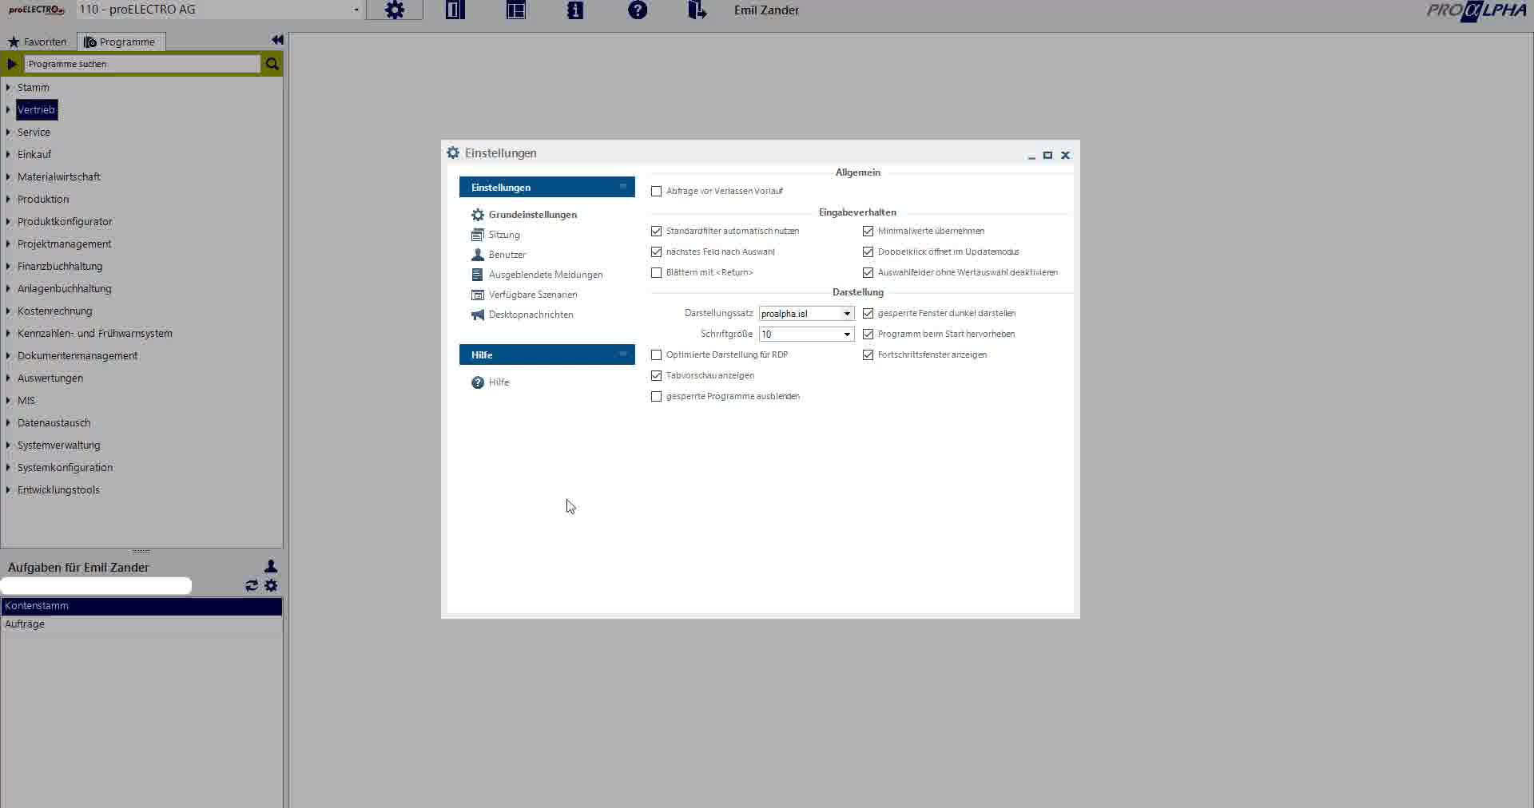This screenshot has height=808, width=1534.
Task: Expand the Finanzbuchhaltung tree node
Action: pyautogui.click(x=8, y=267)
